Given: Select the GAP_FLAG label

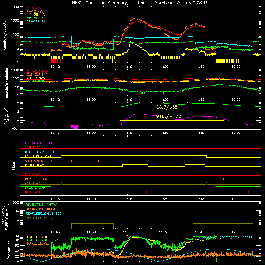Looking at the screenshot, I should point(32,147).
